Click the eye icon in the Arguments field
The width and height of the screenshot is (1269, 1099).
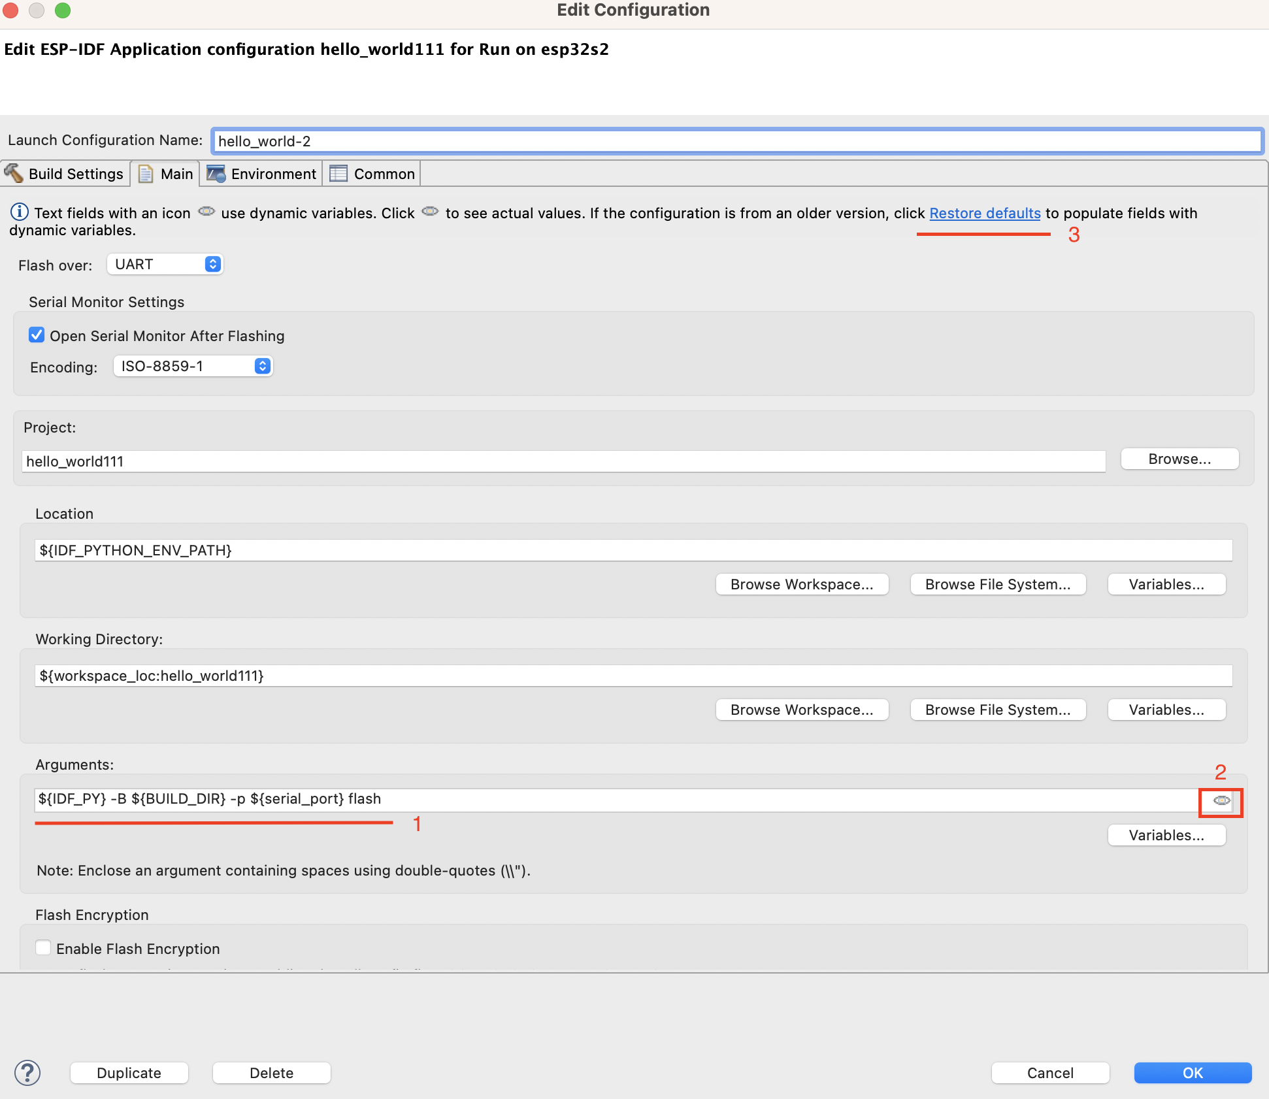click(1221, 800)
